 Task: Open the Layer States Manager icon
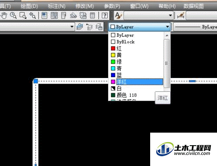tap(99, 26)
